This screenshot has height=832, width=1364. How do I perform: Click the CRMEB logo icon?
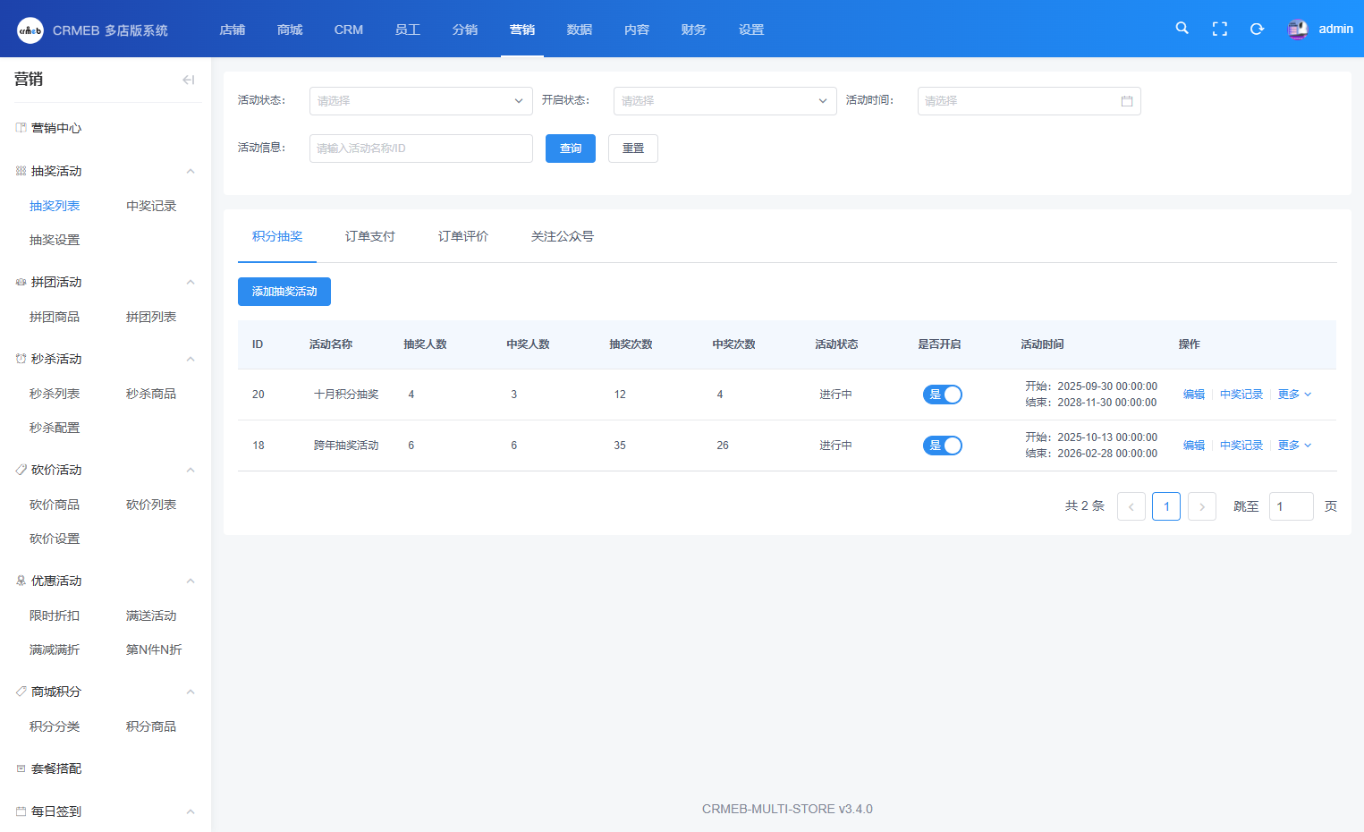click(30, 30)
